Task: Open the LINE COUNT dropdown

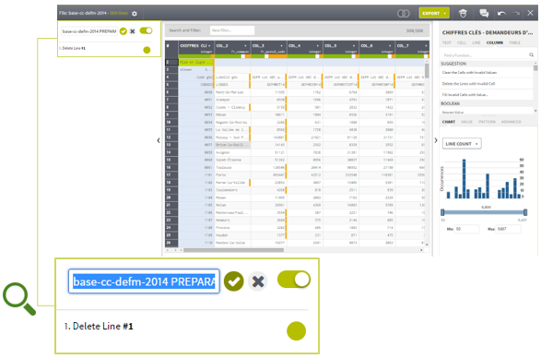Action: [462, 144]
